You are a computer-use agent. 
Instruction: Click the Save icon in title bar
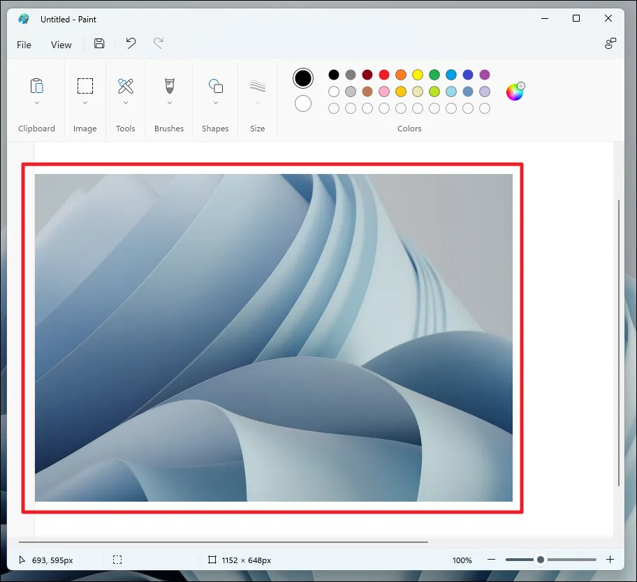click(x=99, y=44)
